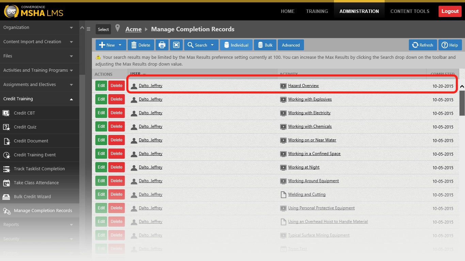The image size is (465, 261).
Task: Click the hamburger menu icon beside Select
Action: pyautogui.click(x=89, y=29)
